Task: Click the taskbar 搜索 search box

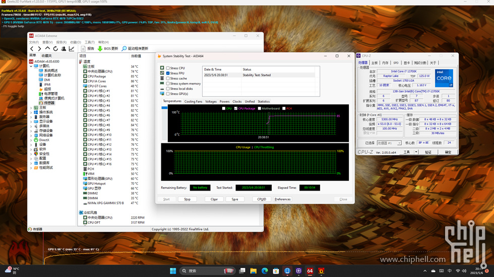Action: pyautogui.click(x=207, y=271)
